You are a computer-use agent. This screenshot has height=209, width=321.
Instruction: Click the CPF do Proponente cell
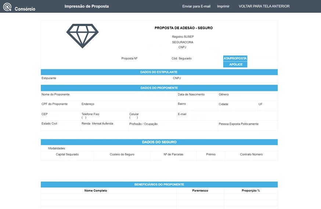[60, 106]
